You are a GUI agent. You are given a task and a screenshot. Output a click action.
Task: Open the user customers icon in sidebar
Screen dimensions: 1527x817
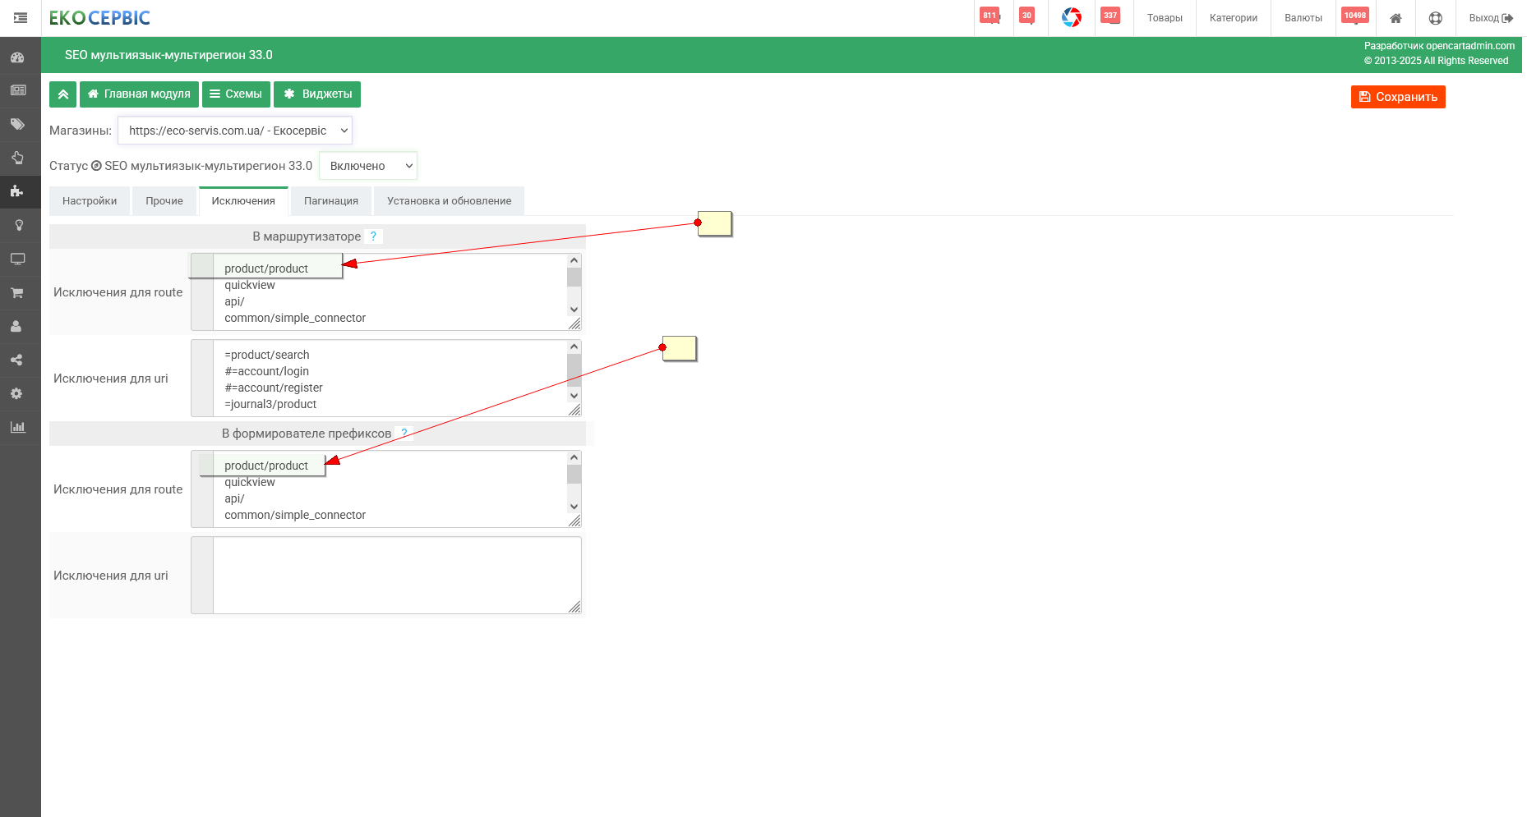(x=16, y=326)
